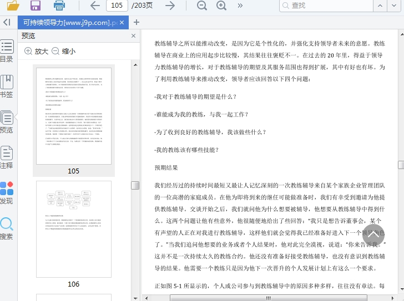Click the horizontal scroll-right arrow

pyautogui.click(x=393, y=298)
